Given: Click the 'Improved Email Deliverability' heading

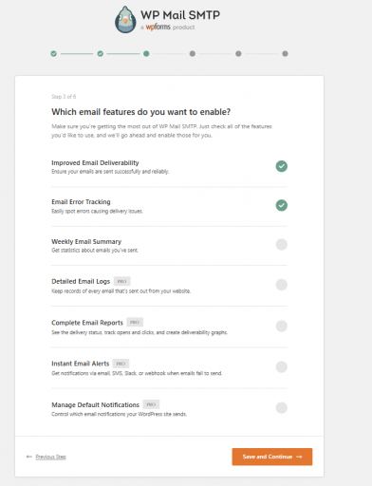Looking at the screenshot, I should (x=95, y=163).
